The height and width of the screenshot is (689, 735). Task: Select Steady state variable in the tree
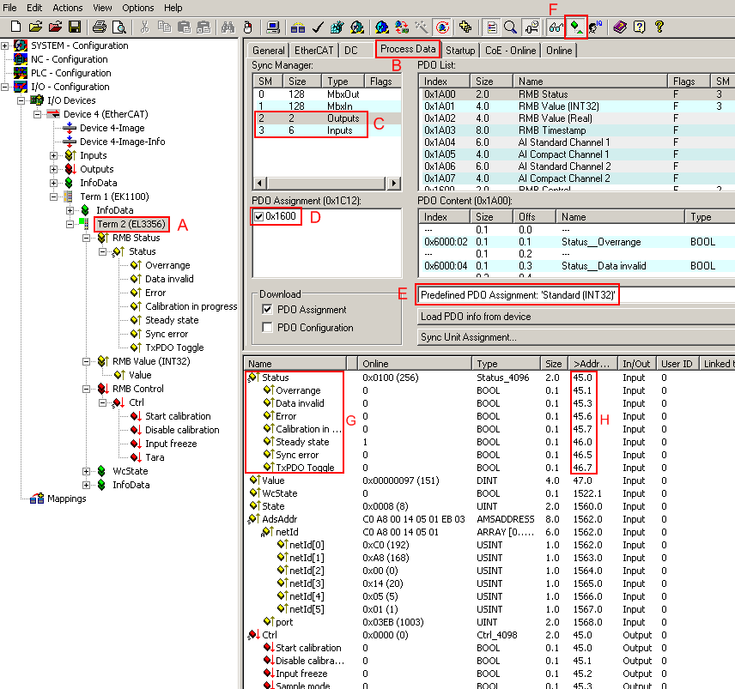click(172, 320)
